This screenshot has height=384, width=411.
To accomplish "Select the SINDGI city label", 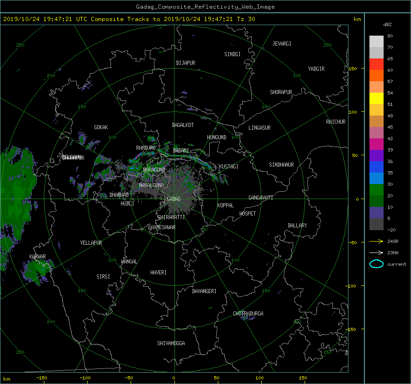I will click(232, 54).
